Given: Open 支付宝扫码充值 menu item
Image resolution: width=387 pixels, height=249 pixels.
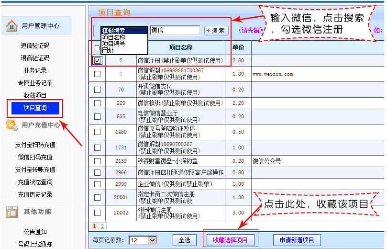Looking at the screenshot, I should pos(35,145).
